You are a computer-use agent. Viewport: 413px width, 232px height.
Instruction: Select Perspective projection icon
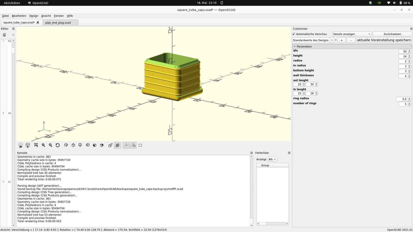110,145
